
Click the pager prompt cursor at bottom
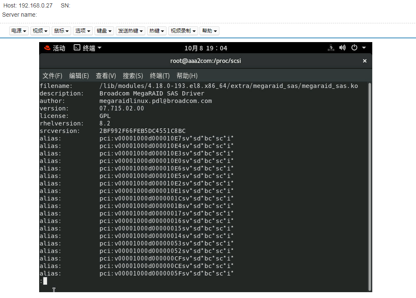[x=45, y=281]
